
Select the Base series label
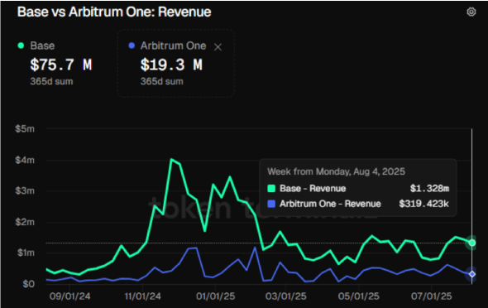tap(42, 46)
